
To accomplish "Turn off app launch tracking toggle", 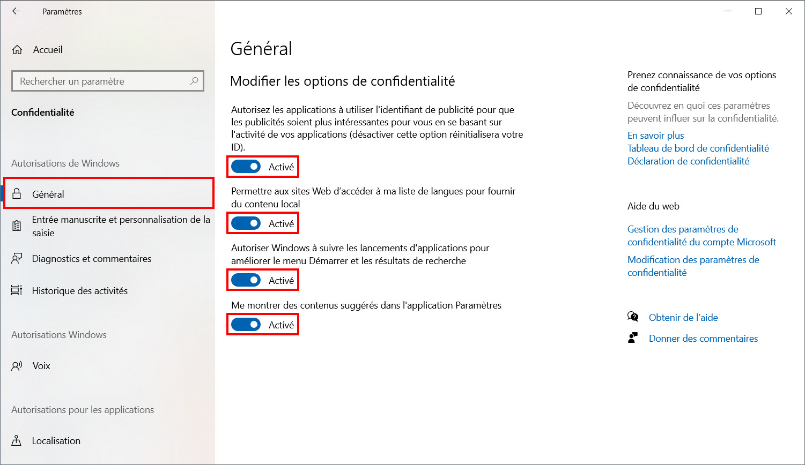I will 246,280.
